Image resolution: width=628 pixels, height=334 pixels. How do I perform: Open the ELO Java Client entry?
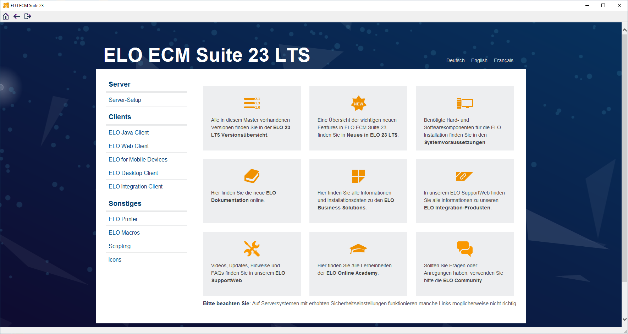pos(146,133)
